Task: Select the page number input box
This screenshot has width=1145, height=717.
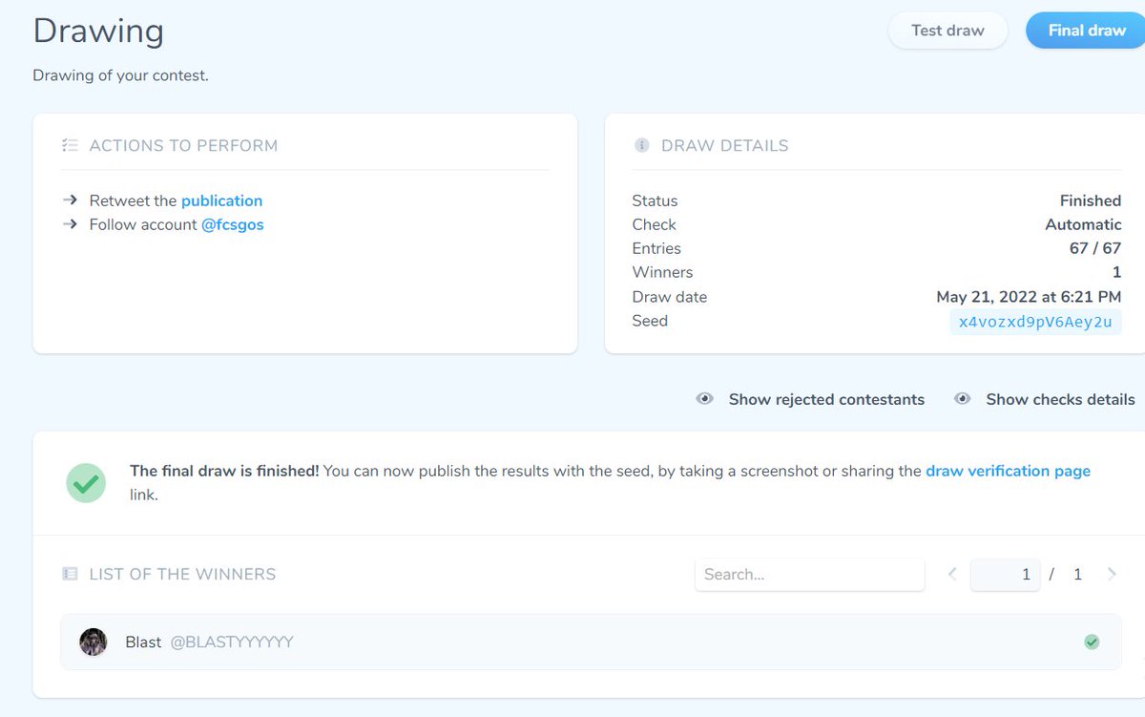Action: coord(1006,575)
